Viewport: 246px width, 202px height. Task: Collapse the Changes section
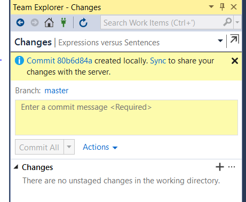(x=16, y=167)
